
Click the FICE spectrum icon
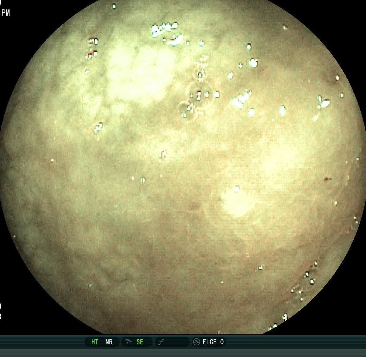point(196,342)
